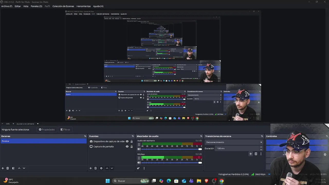The height and width of the screenshot is (185, 329).
Task: Open Windows Start menu
Action: tap(108, 181)
